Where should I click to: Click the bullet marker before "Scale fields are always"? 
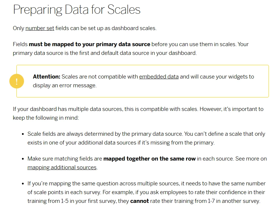pos(23,134)
